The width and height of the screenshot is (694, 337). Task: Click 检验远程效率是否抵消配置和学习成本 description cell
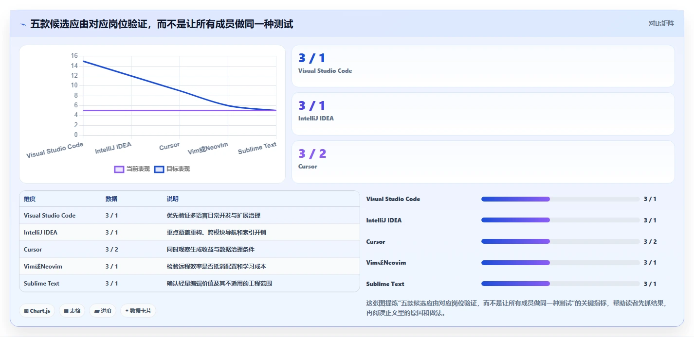(x=217, y=267)
